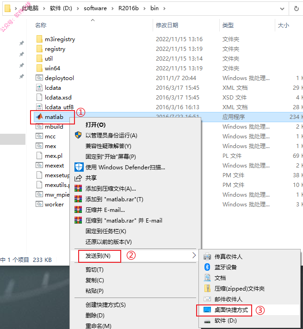Click refresh icon in address bar
Viewport: 303px width, 329px height.
tap(296, 8)
